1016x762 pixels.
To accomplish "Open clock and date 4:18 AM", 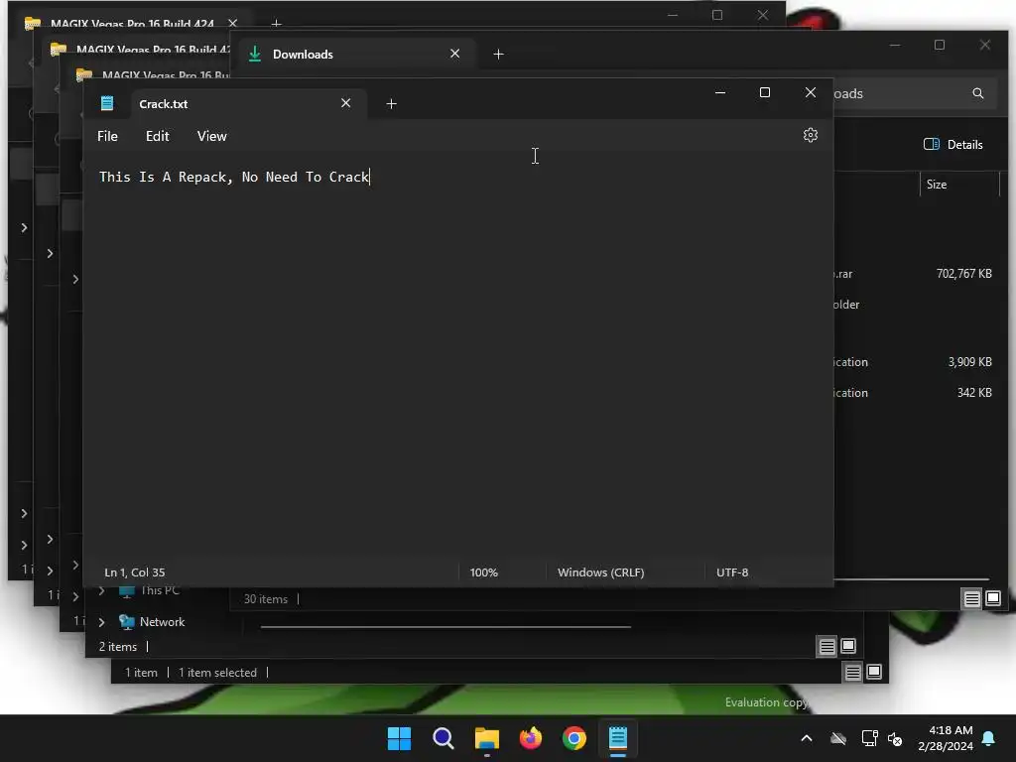I will 946,738.
